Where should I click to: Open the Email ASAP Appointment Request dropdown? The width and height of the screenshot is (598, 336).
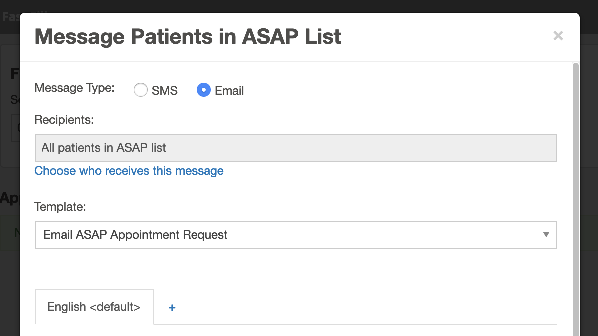pos(295,235)
